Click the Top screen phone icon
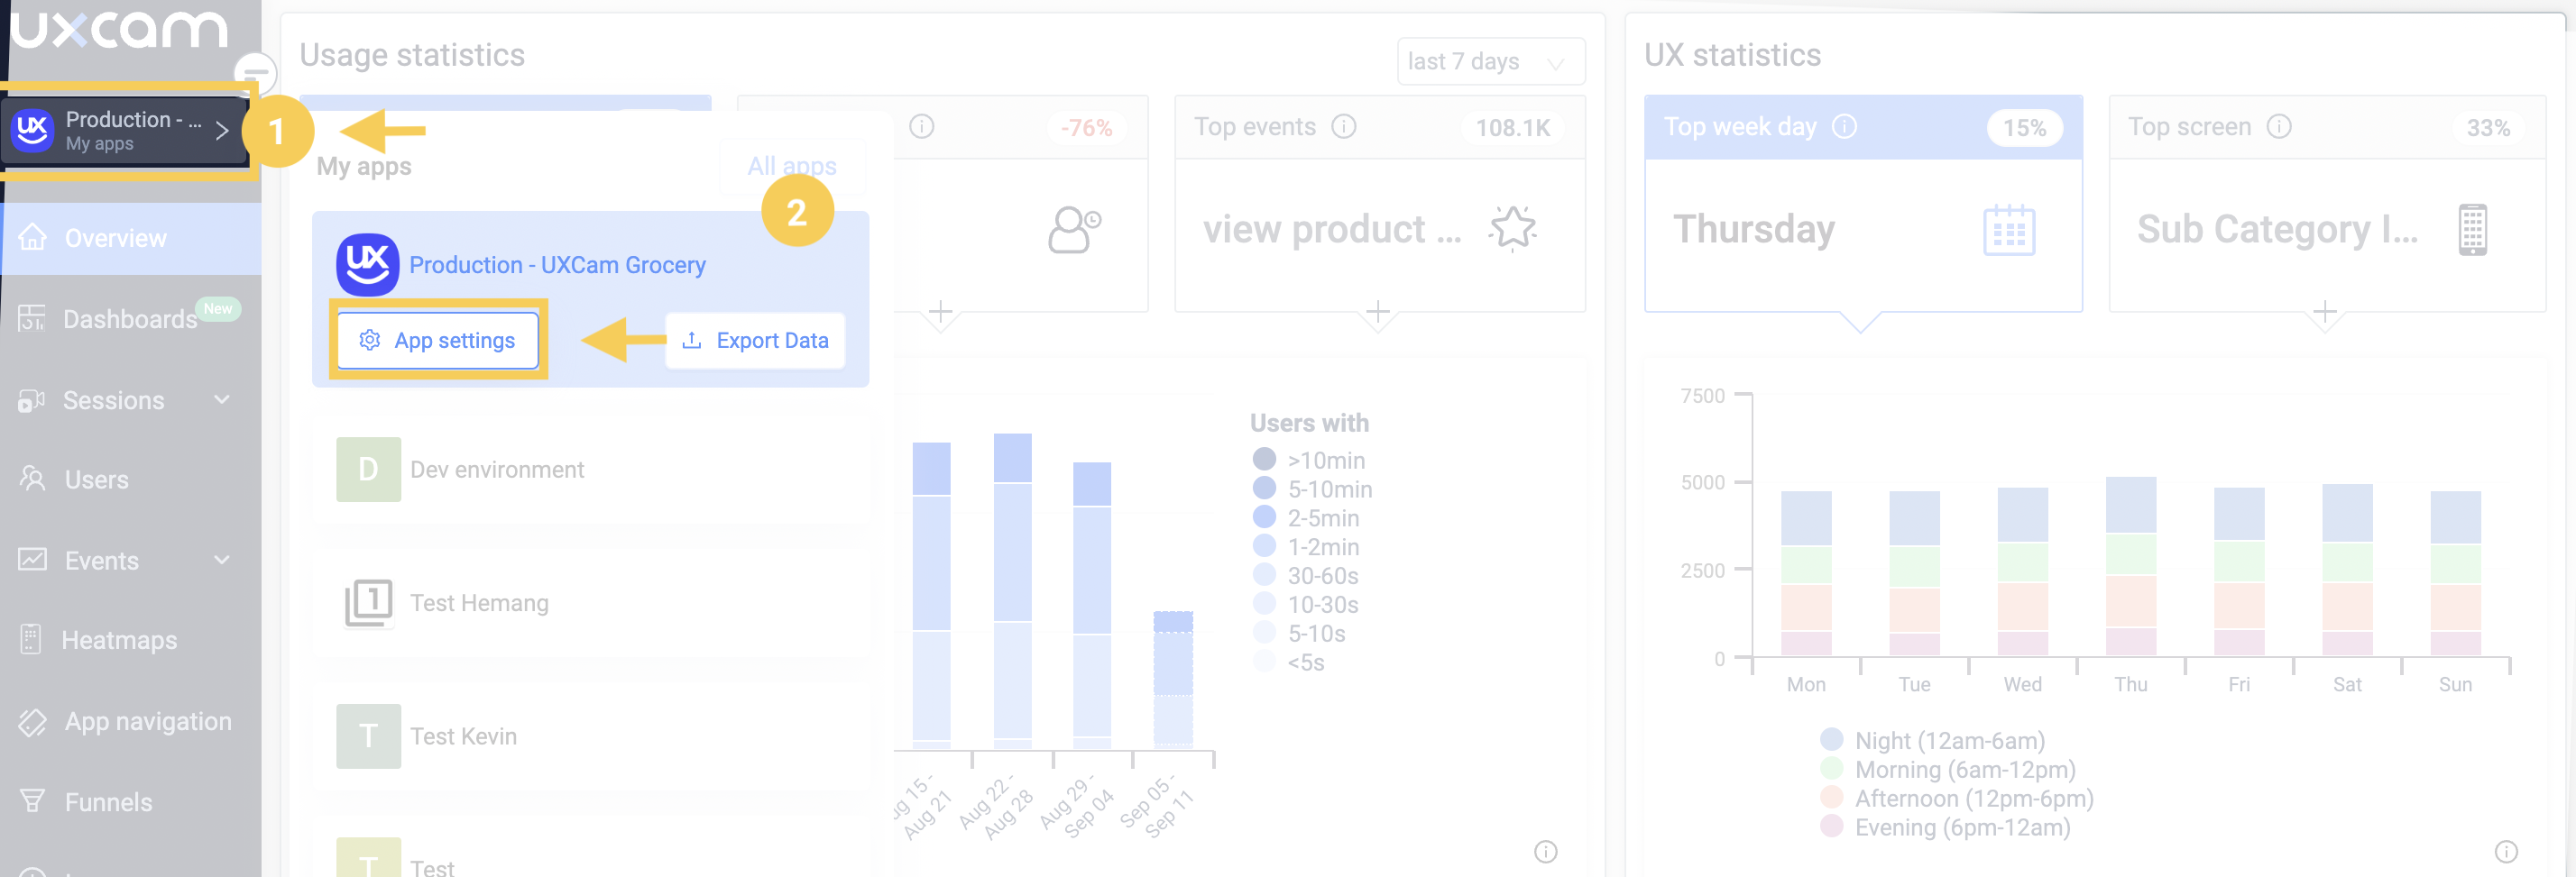 2472,230
